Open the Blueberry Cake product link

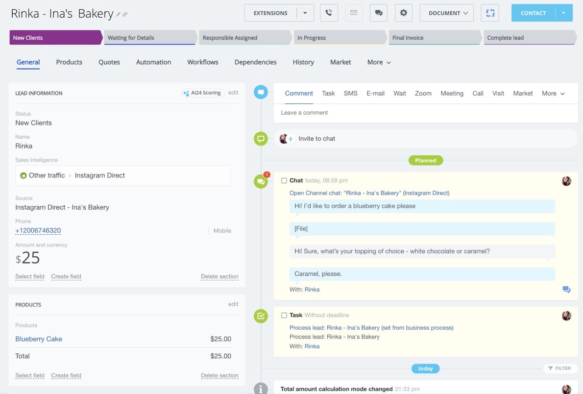39,339
